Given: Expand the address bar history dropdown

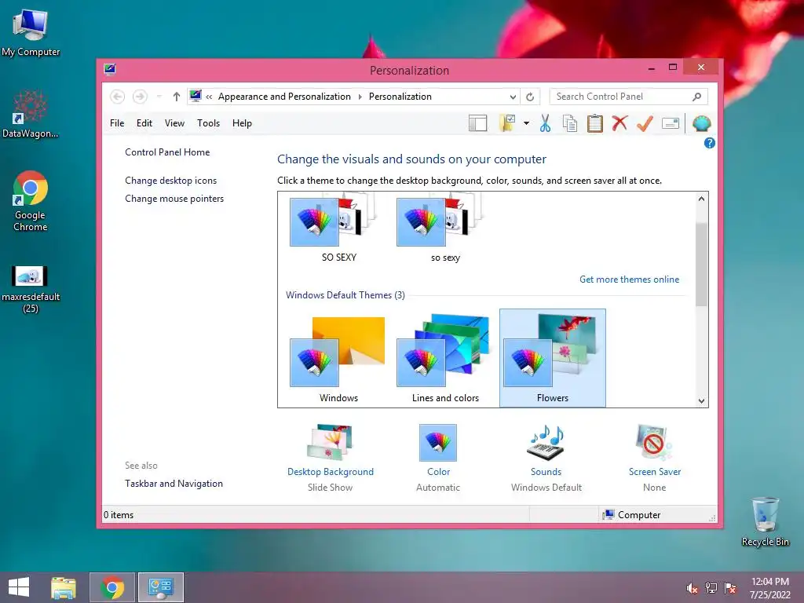Looking at the screenshot, I should coord(513,97).
